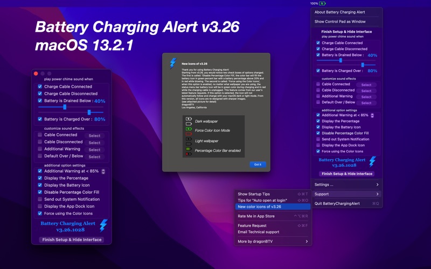This screenshot has width=431, height=269.
Task: Toggle Display the Percentage in left window
Action: point(40,178)
